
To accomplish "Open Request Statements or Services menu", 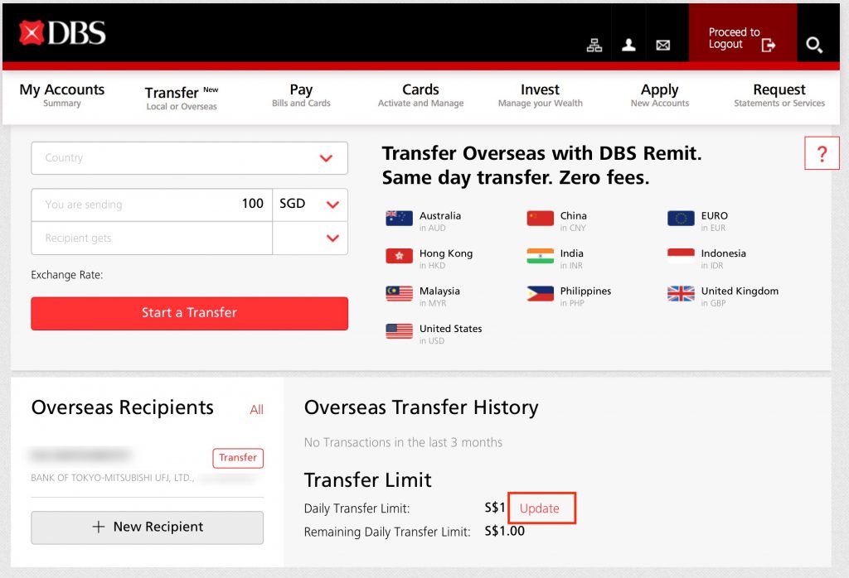I will click(x=779, y=95).
